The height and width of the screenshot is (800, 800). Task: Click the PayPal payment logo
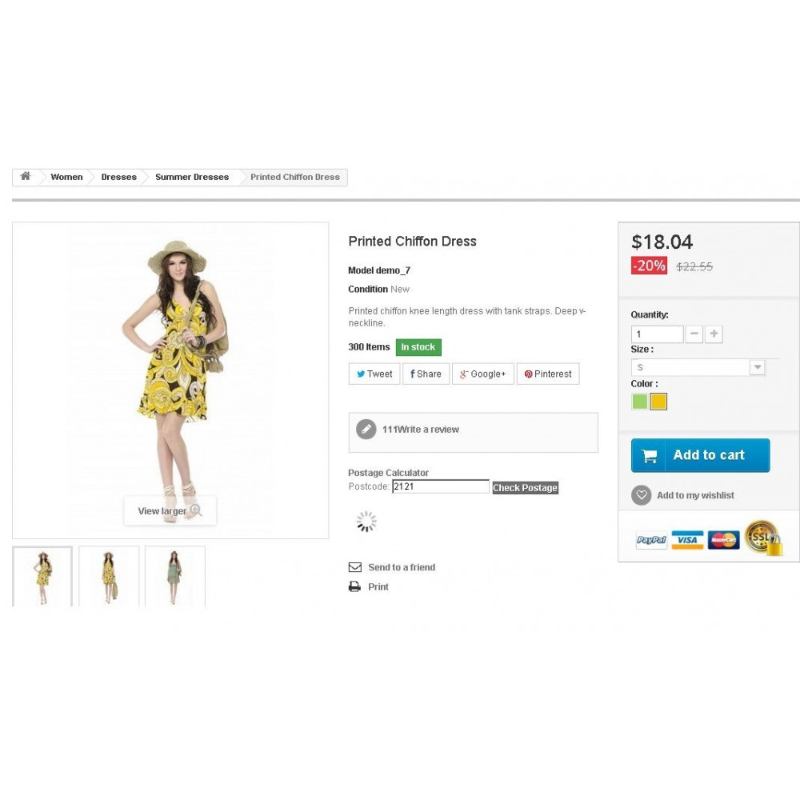[651, 540]
